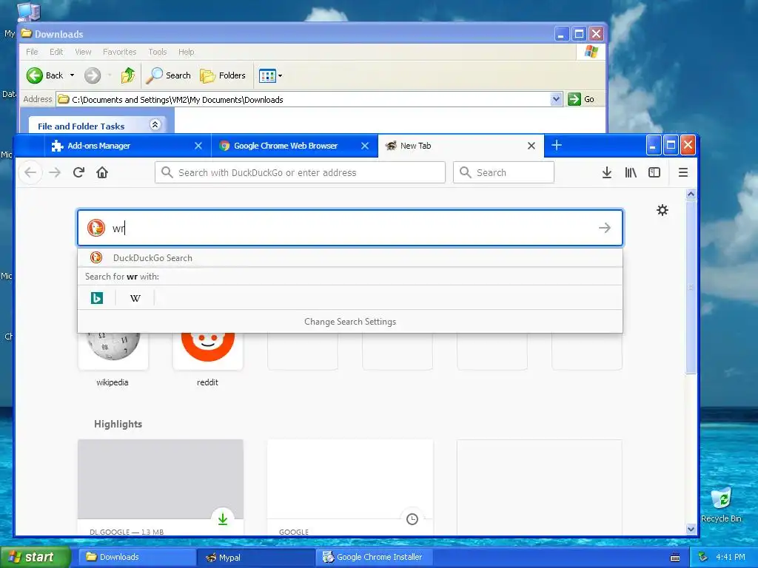Close the Add-ons Manager tab
The image size is (758, 568).
(198, 146)
